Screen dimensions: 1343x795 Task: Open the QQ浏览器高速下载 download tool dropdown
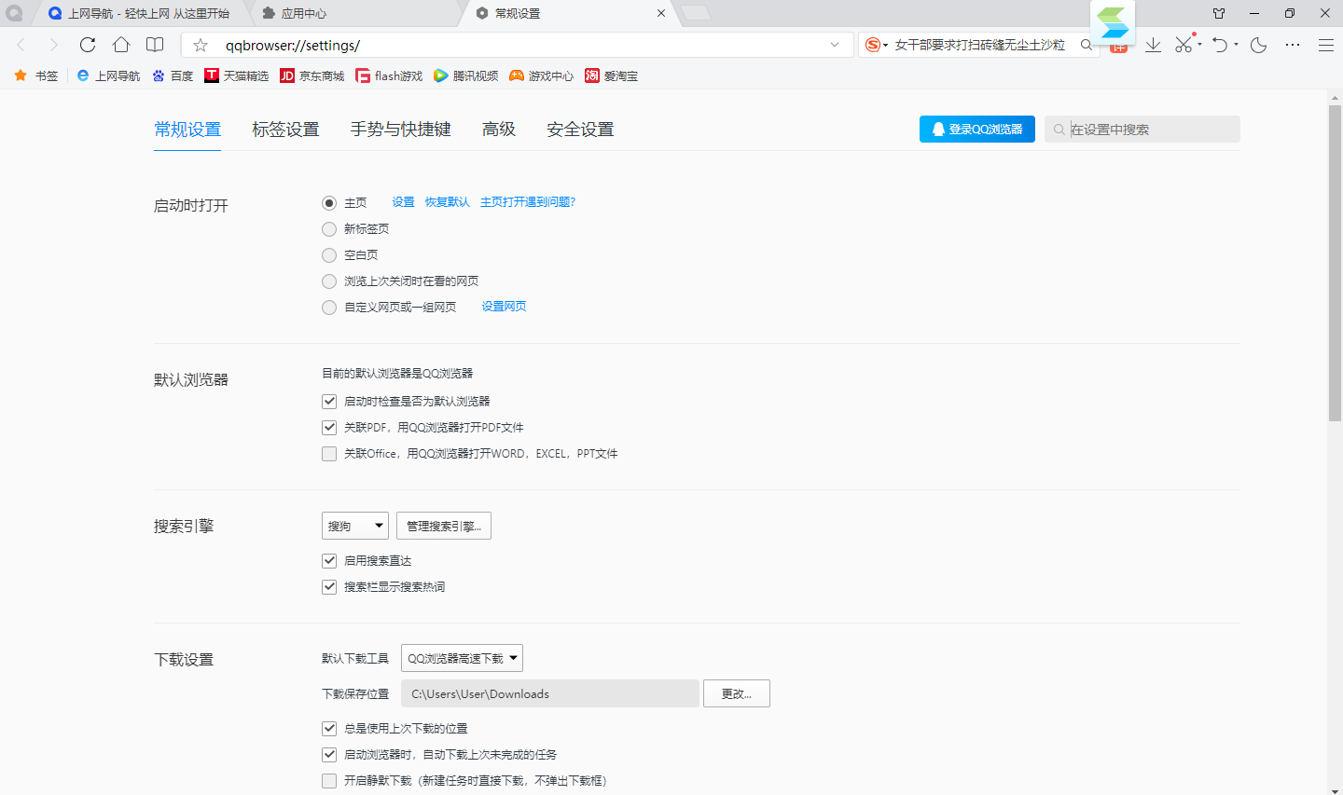tap(462, 658)
